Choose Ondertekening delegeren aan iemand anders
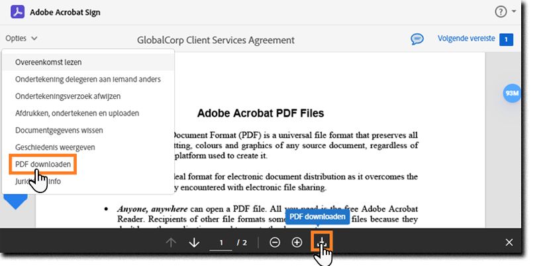 pyautogui.click(x=88, y=80)
